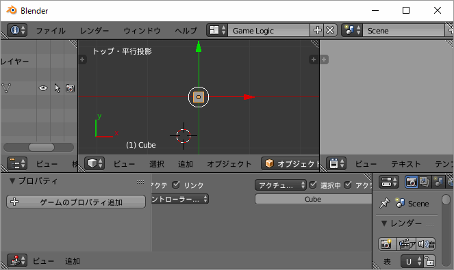The width and height of the screenshot is (454, 270).
Task: Collapse the プロパティ panel triangle
Action: (x=12, y=181)
